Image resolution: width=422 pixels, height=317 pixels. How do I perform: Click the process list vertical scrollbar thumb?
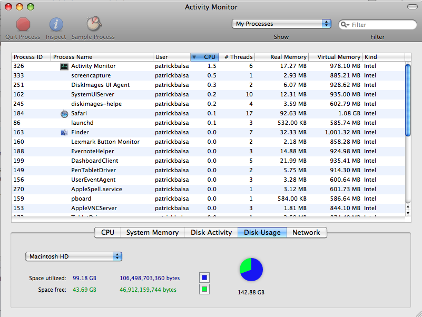pyautogui.click(x=408, y=100)
